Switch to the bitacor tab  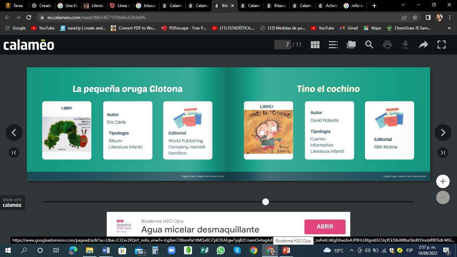pos(146,6)
